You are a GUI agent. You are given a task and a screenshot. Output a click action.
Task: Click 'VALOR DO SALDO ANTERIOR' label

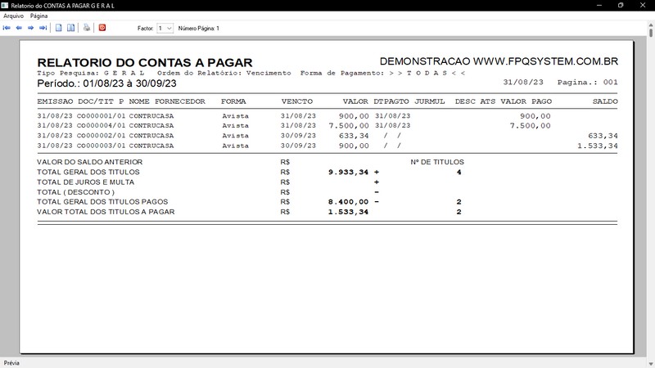[89, 162]
